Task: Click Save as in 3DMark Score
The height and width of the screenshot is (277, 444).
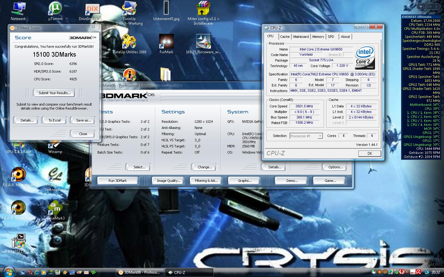Action: [83, 120]
